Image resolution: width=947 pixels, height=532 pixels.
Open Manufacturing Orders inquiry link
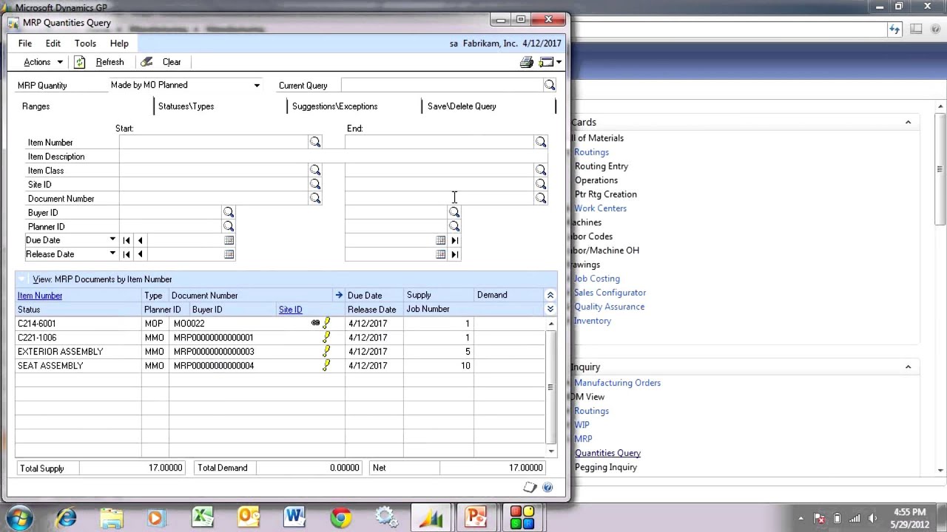(617, 383)
